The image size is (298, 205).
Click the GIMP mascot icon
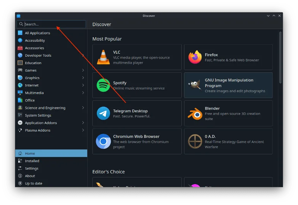click(x=195, y=85)
